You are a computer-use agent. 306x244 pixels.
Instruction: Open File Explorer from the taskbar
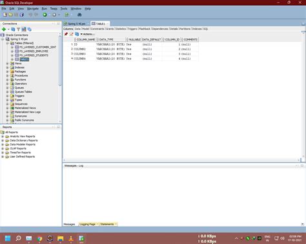click(x=61, y=238)
